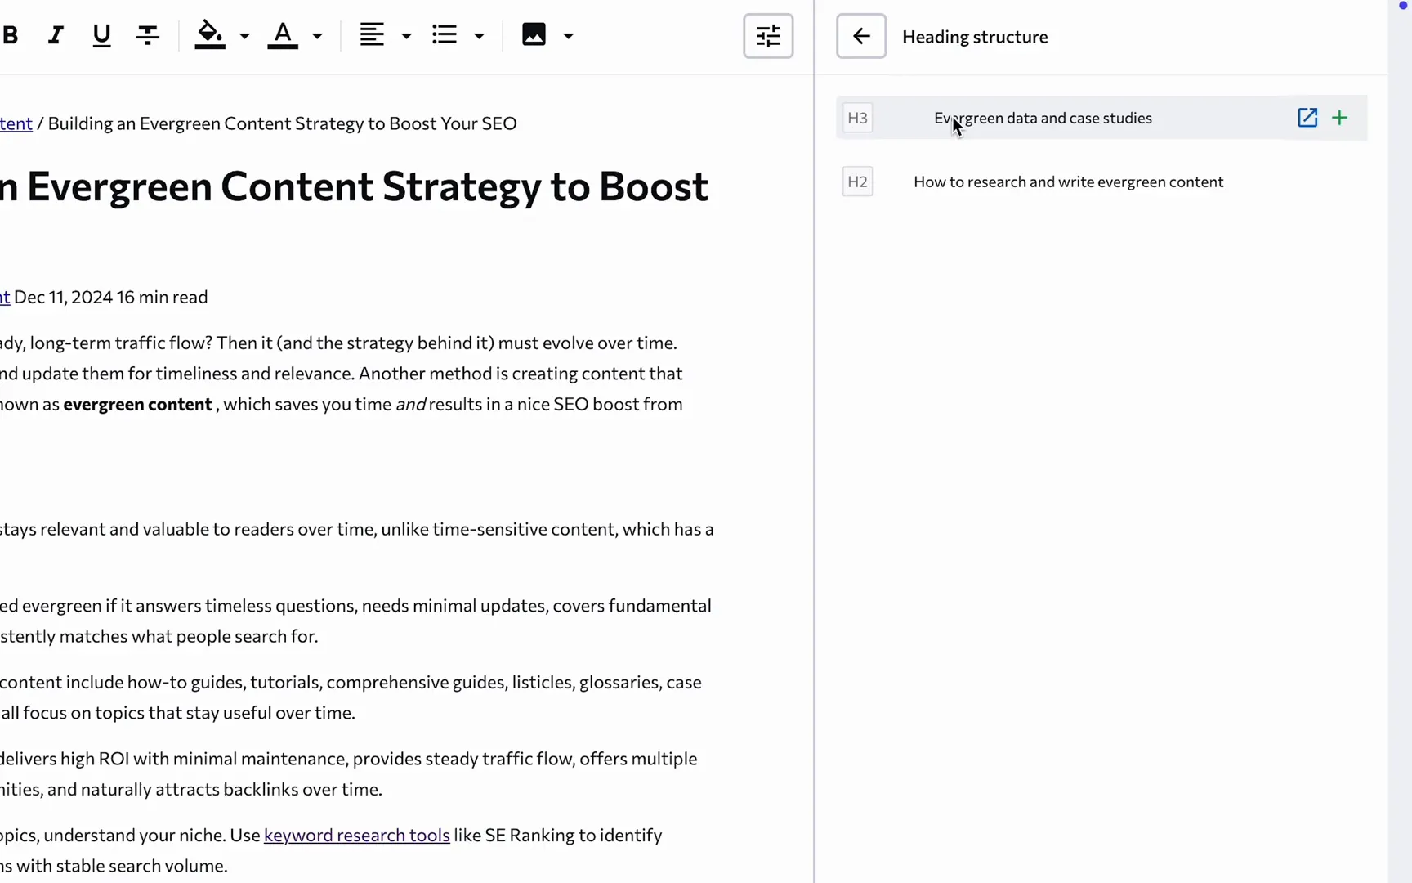This screenshot has height=883, width=1412.
Task: Open the list style dropdown arrow
Action: 480,36
